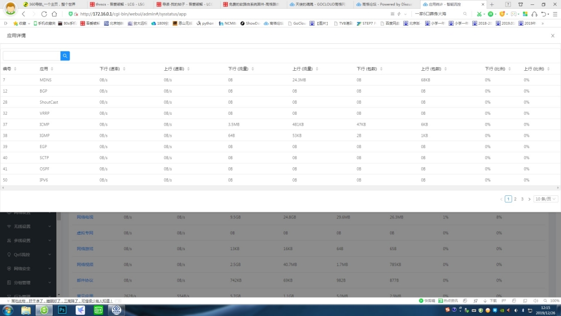Sort by 上行(速率) column arrows

(x=188, y=69)
